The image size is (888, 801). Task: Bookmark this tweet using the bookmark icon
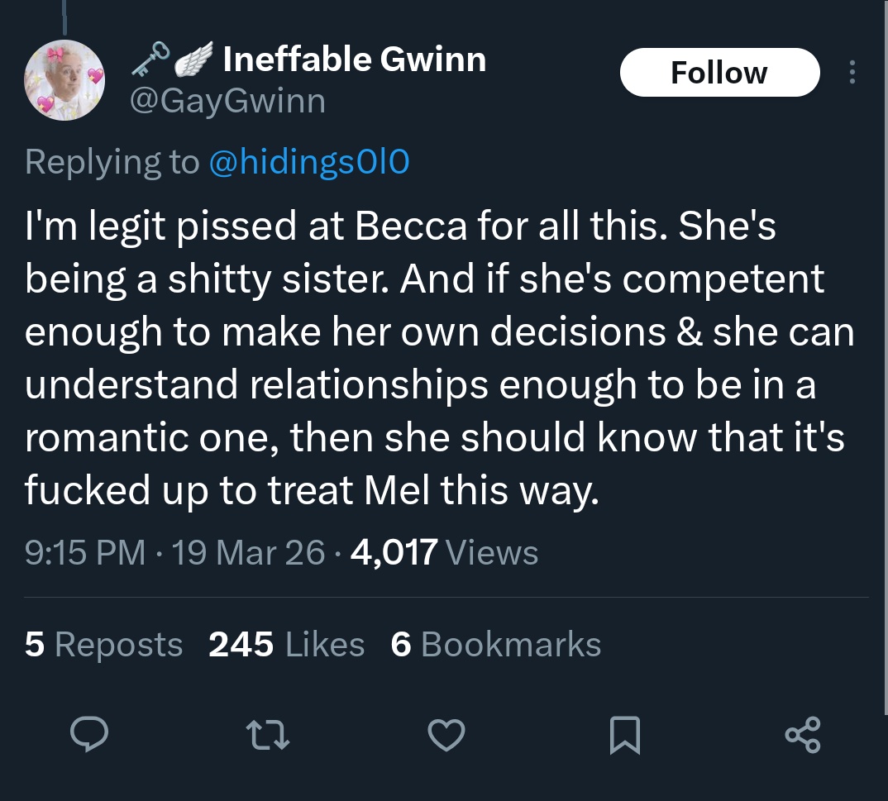tap(625, 735)
